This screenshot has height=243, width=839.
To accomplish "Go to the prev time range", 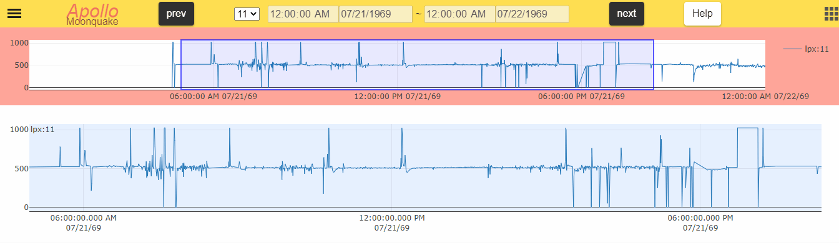I will pos(176,14).
